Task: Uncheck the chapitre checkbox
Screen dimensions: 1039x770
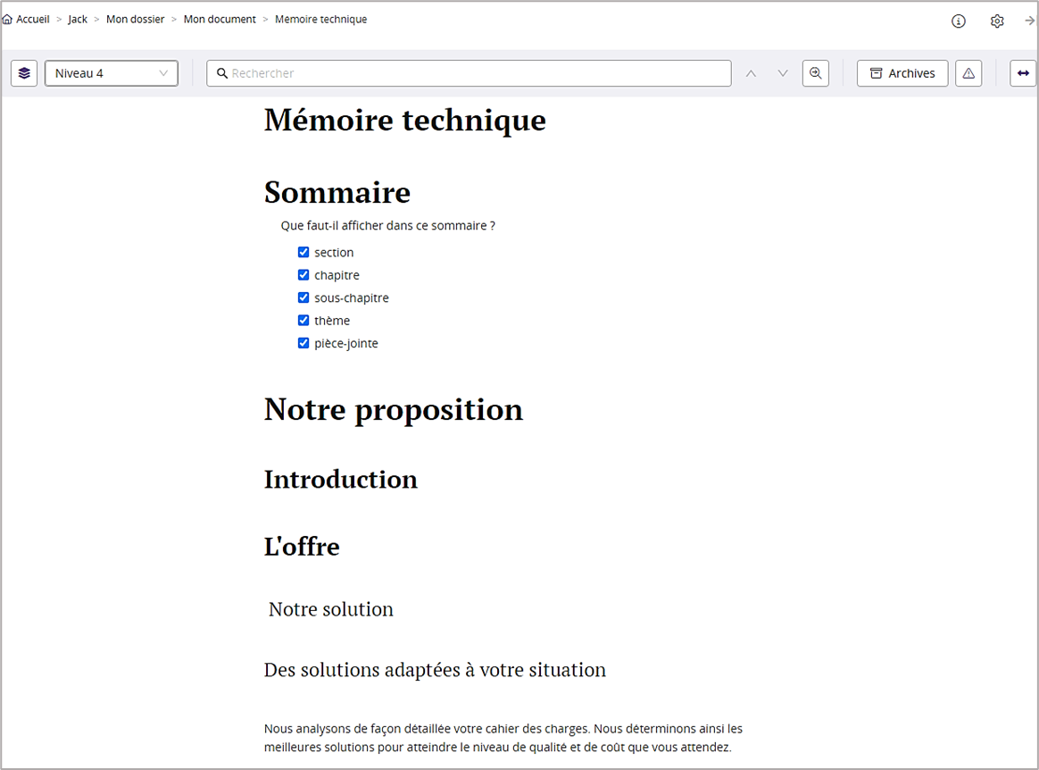Action: pos(303,275)
